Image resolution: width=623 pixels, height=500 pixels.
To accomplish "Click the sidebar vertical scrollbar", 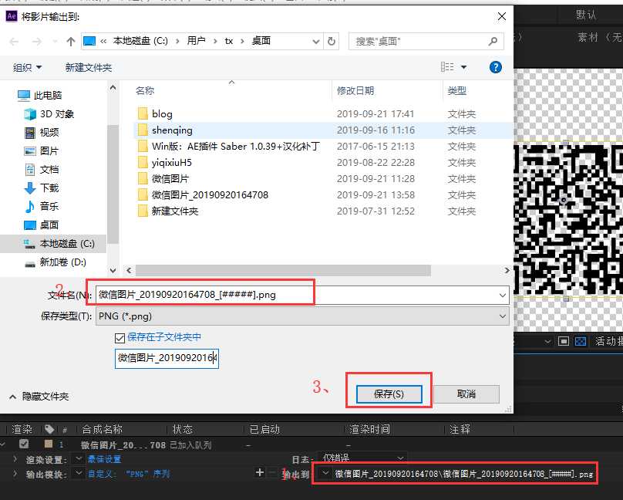I will pyautogui.click(x=113, y=184).
